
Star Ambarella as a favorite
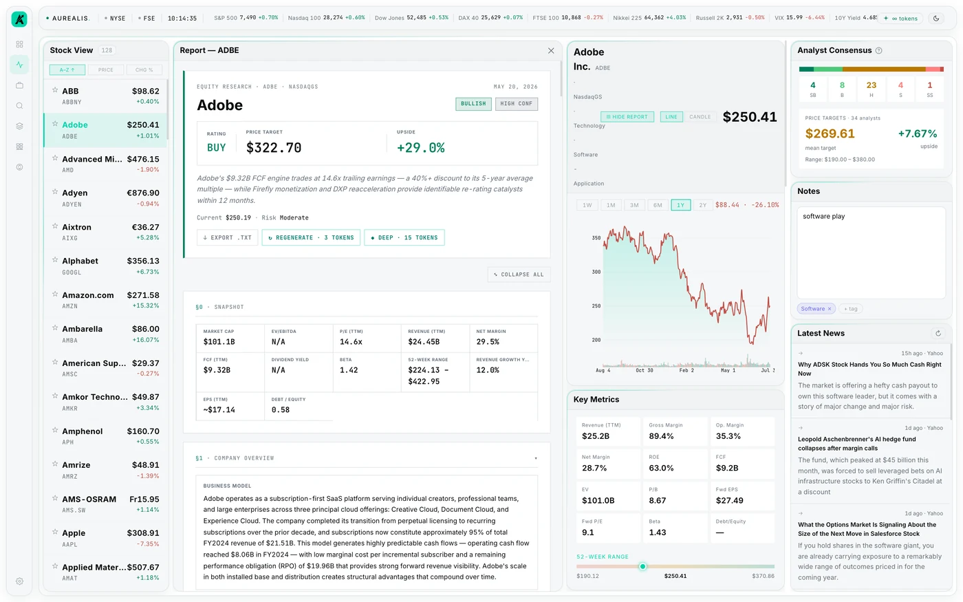coord(54,328)
